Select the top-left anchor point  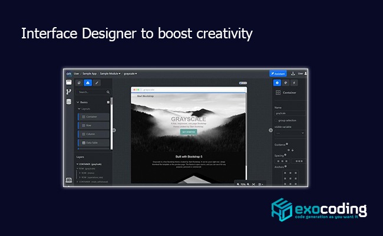285,173
